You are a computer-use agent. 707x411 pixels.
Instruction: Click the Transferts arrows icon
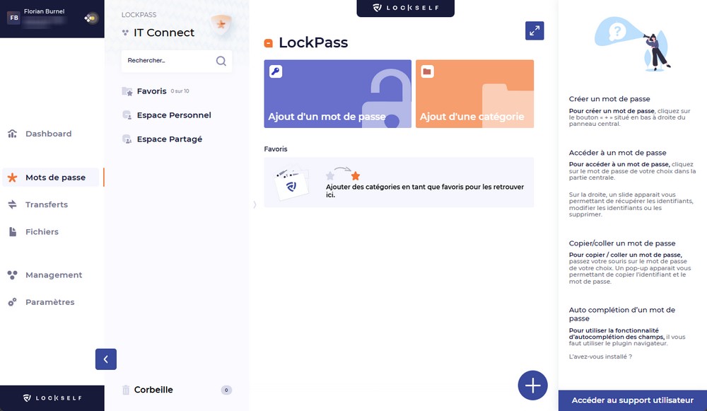(x=12, y=204)
